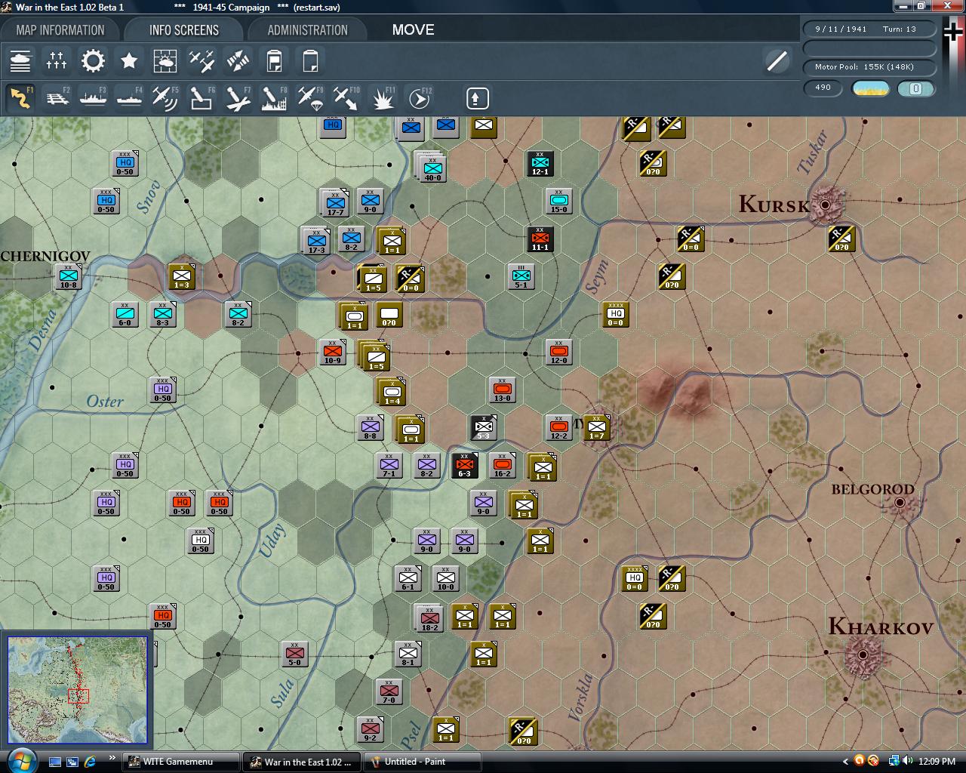Switch to Untitled - Paint taskbar item
The height and width of the screenshot is (773, 966).
coord(423,762)
